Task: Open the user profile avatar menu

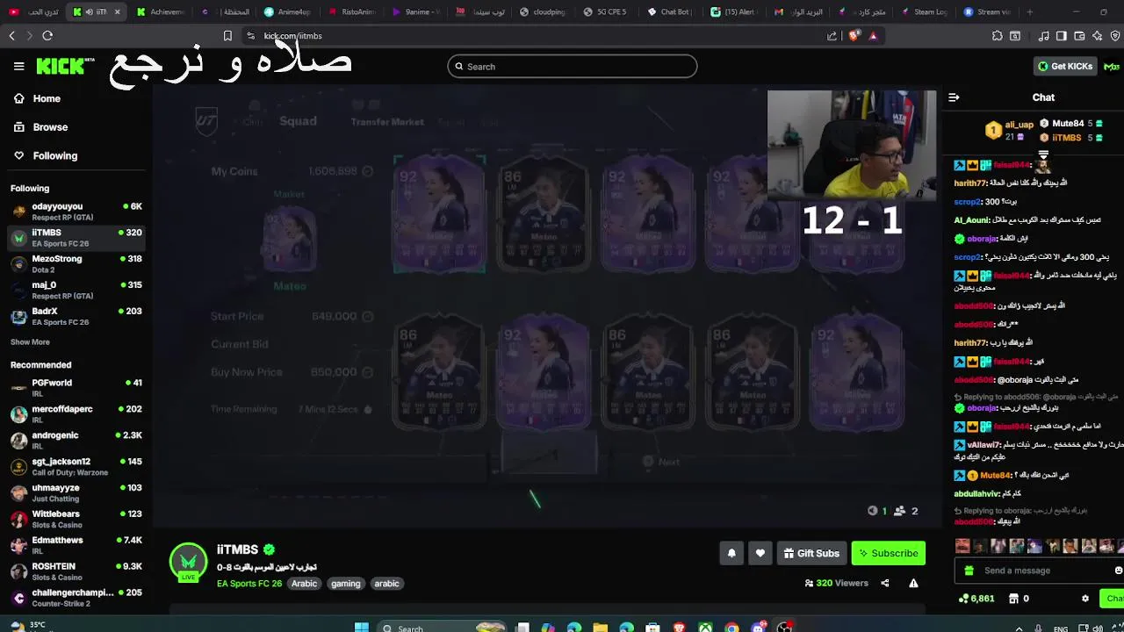Action: (1112, 67)
